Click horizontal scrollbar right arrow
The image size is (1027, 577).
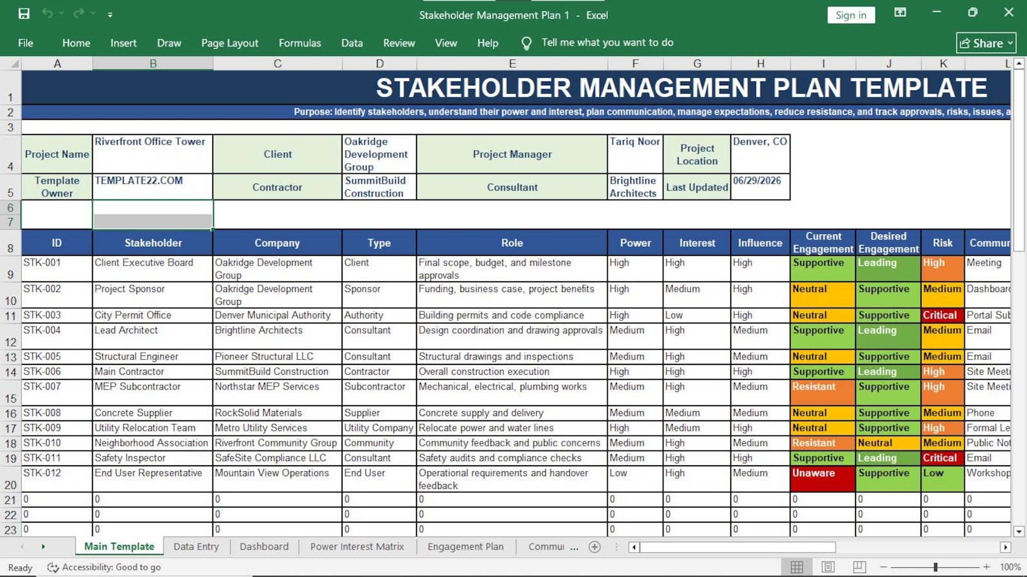(1005, 547)
